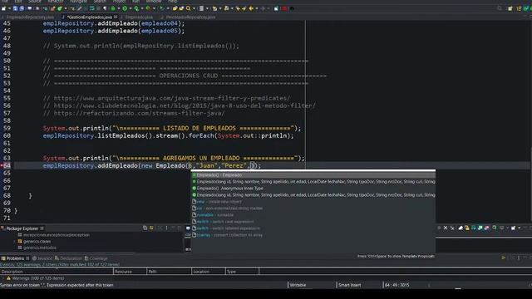Select 'switch - switch case expression' proposal

[x=313, y=222]
